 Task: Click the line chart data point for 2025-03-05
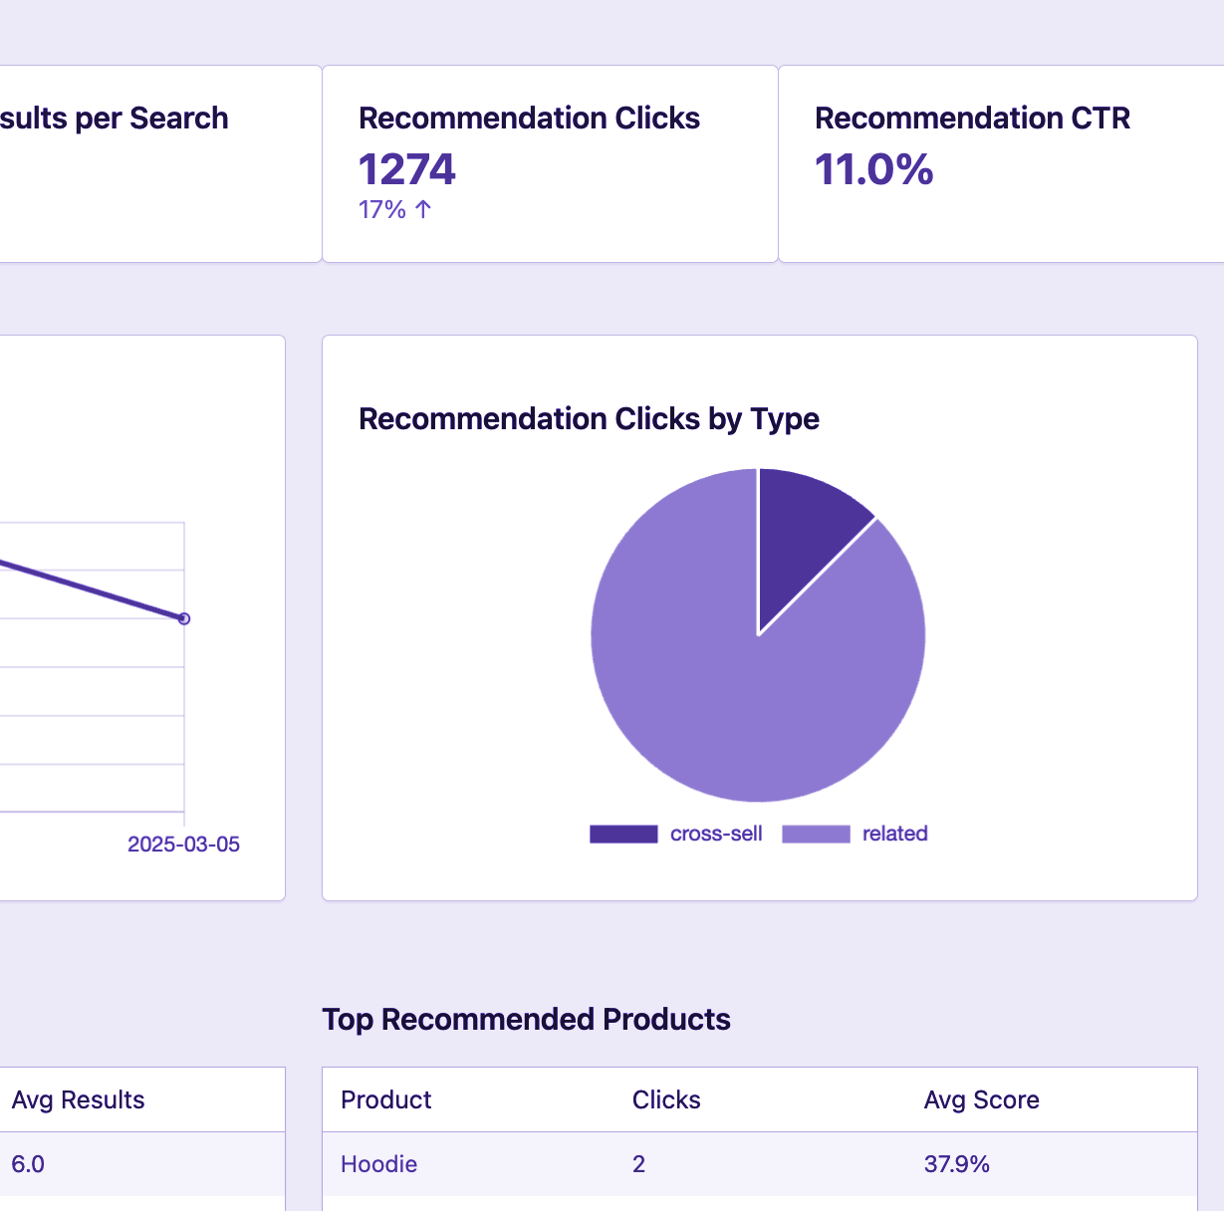[x=184, y=618]
